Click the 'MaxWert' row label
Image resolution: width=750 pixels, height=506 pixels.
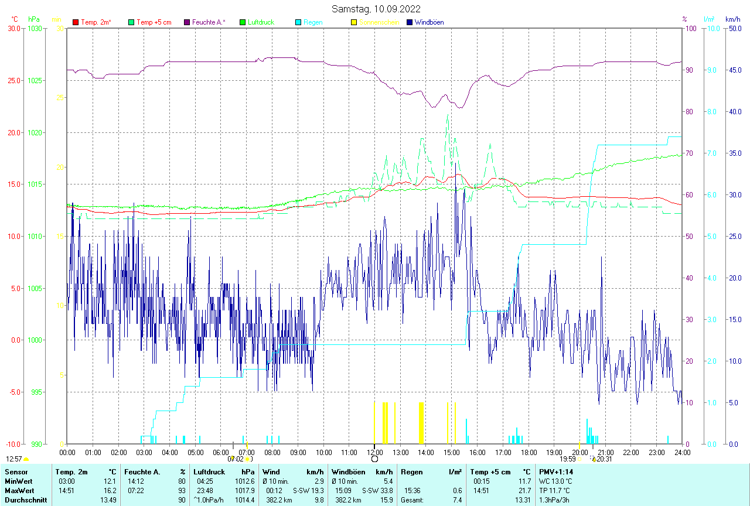coord(19,491)
